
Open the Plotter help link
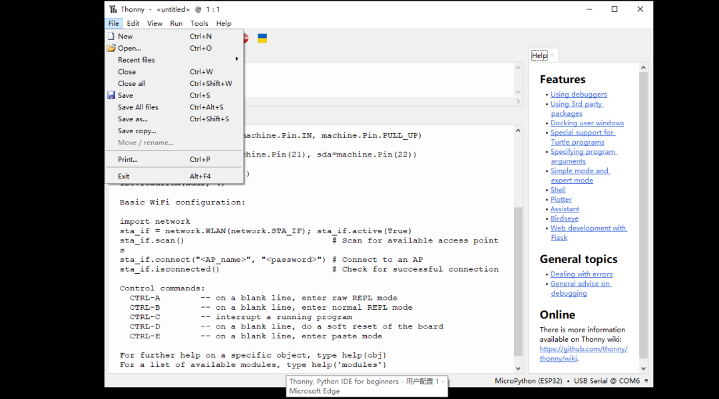561,200
